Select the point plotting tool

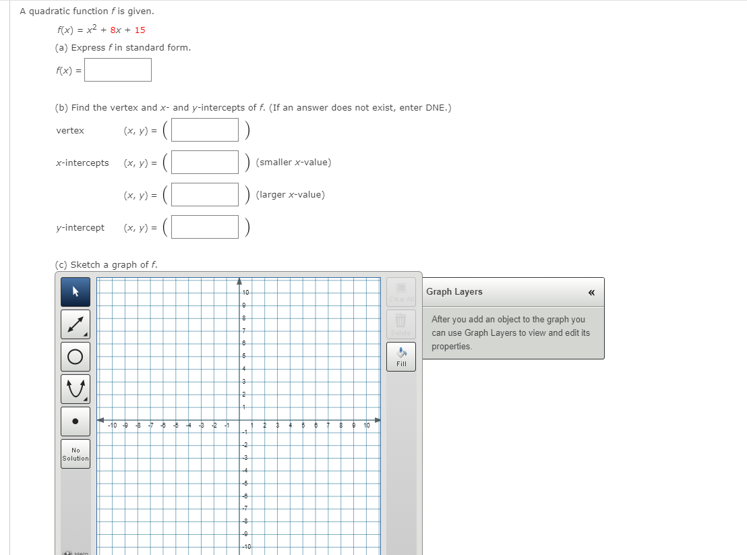(x=75, y=421)
